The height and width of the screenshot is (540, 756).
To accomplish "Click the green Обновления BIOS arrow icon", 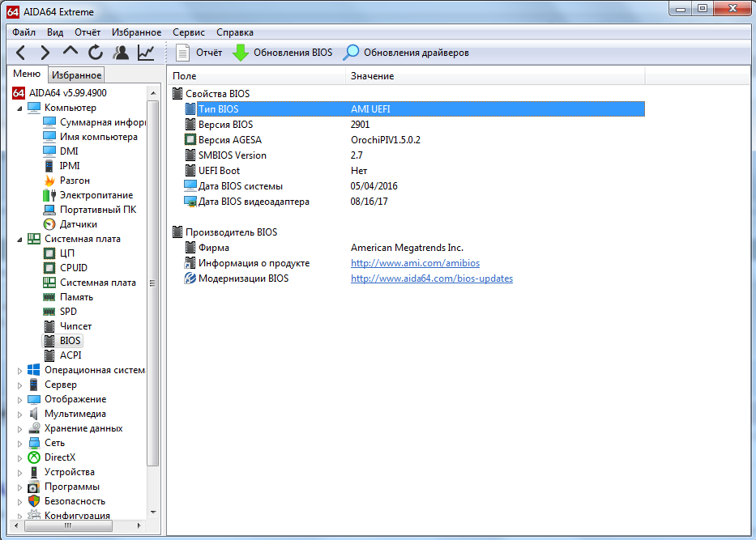I will click(240, 53).
